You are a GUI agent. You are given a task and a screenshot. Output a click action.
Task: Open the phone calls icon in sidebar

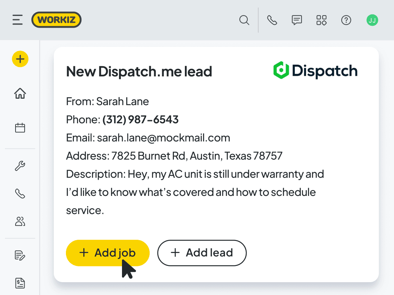[20, 194]
